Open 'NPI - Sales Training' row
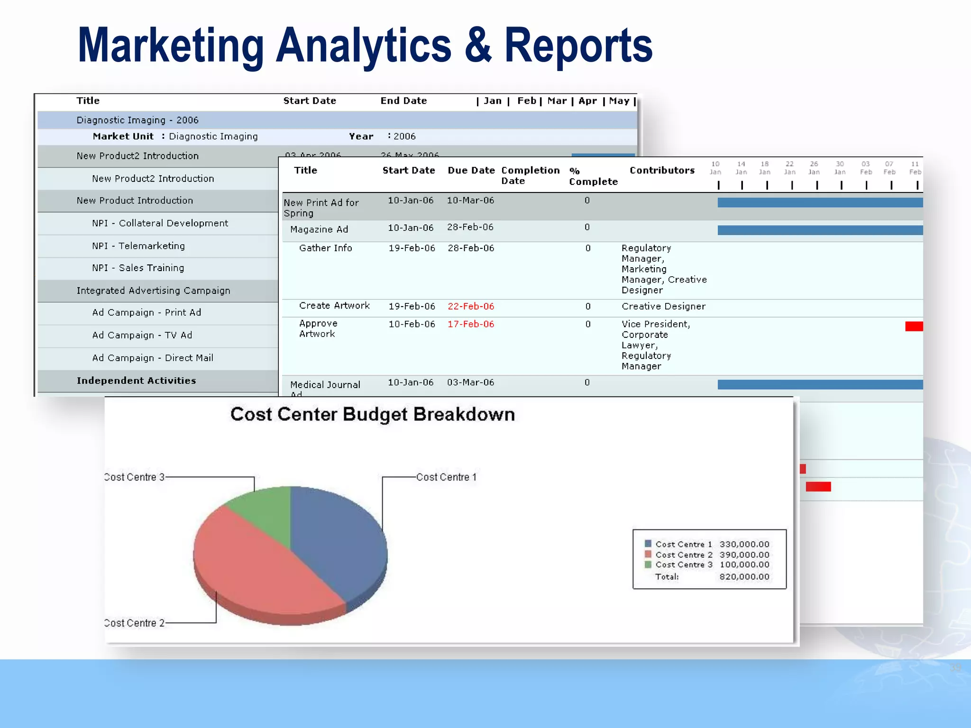Screen dimensions: 971x728 [x=158, y=268]
